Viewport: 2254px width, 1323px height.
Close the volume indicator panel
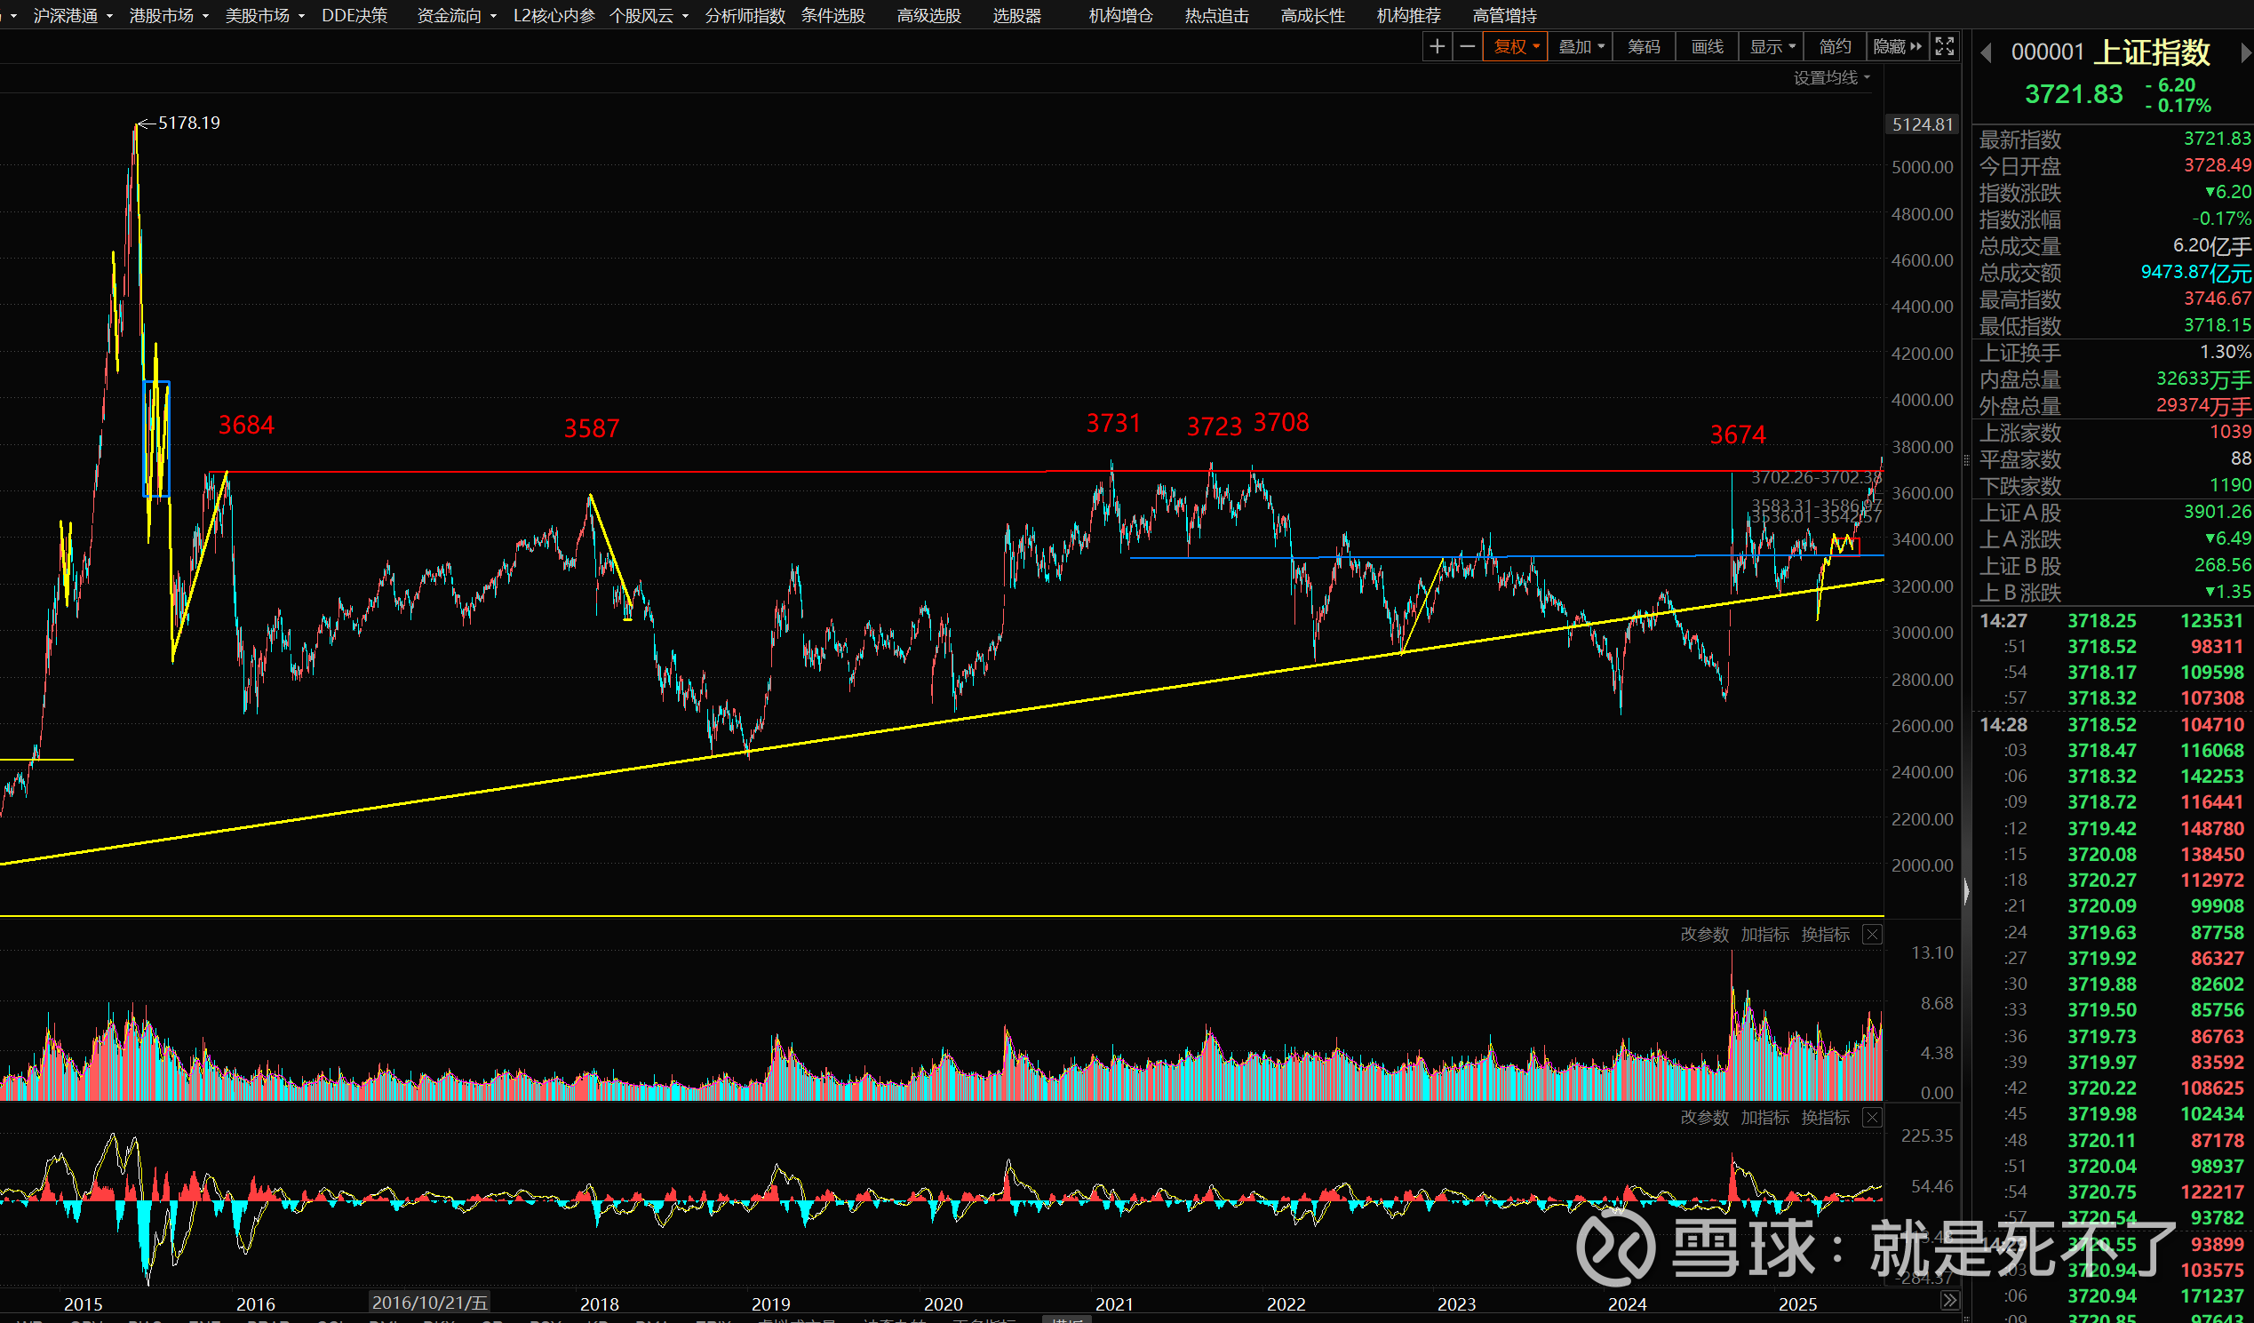(x=1872, y=934)
